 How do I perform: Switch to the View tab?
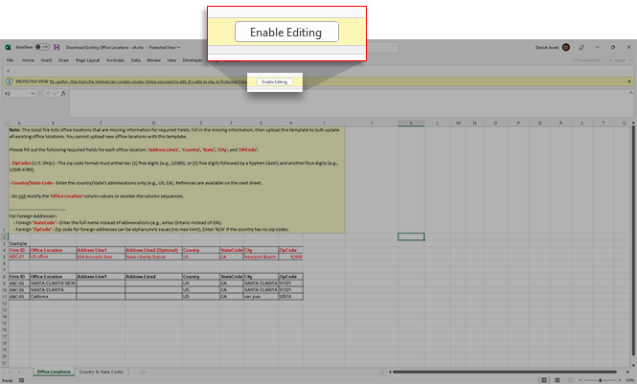(171, 60)
